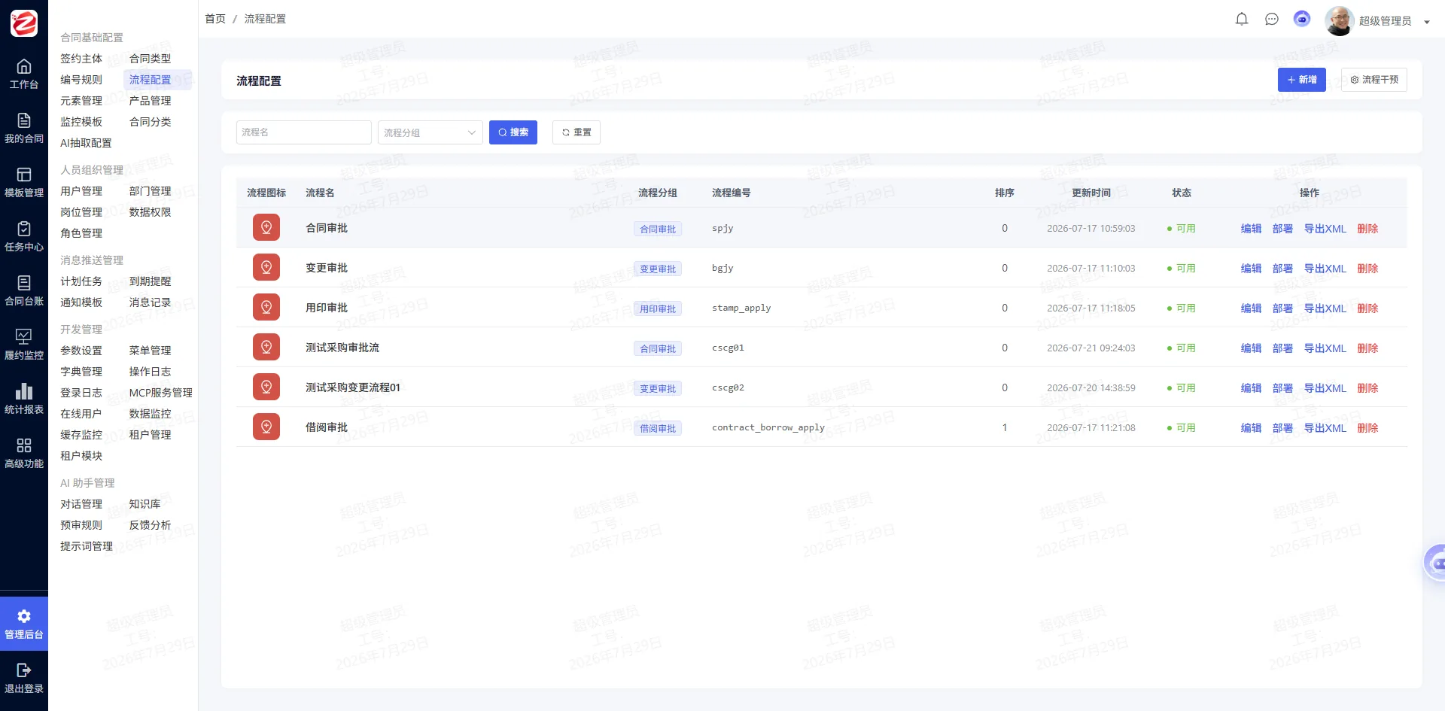Screen dimensions: 1445x711
Task: Click the 排序 column header
Action: pyautogui.click(x=1005, y=193)
